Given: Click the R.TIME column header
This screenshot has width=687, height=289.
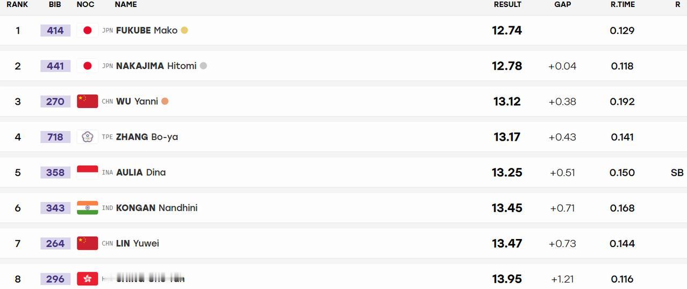Looking at the screenshot, I should pyautogui.click(x=622, y=4).
